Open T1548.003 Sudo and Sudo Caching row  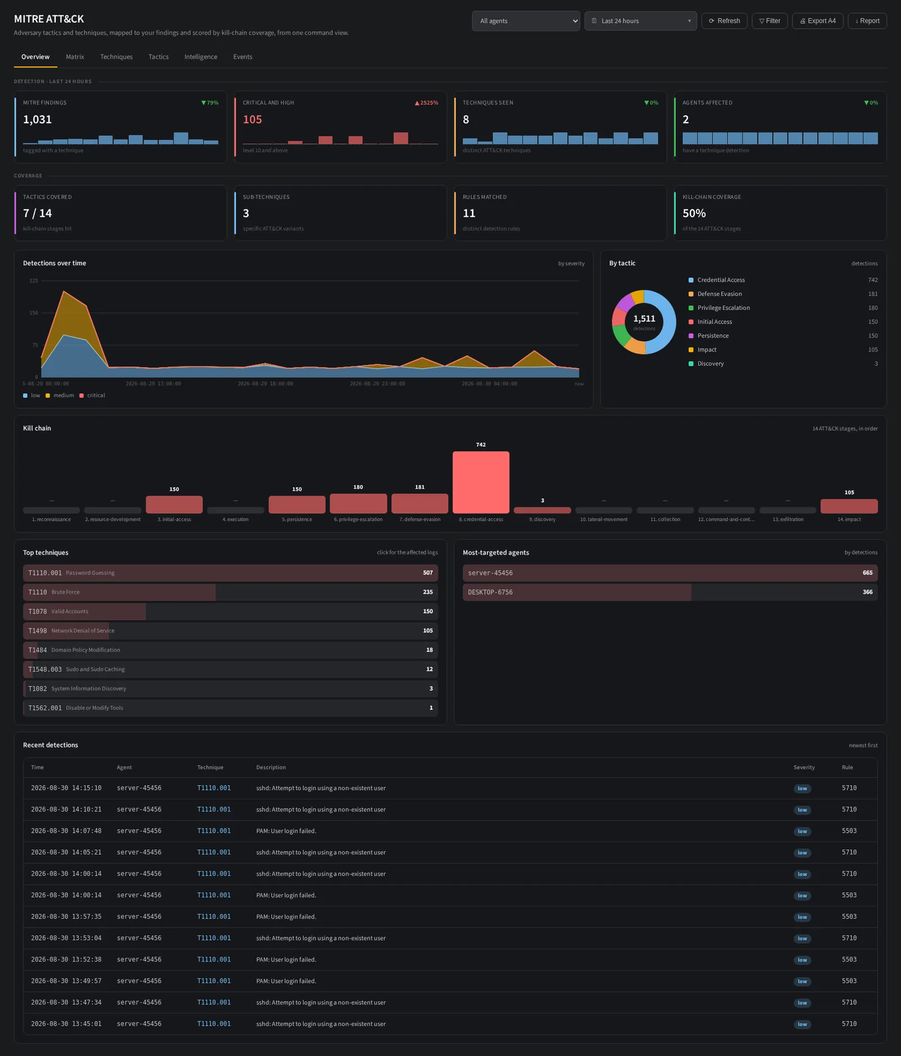pyautogui.click(x=230, y=669)
